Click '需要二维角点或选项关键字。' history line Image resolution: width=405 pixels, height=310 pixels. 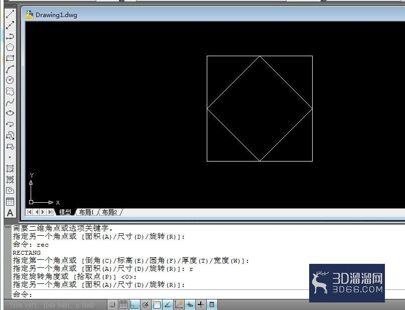click(x=63, y=228)
